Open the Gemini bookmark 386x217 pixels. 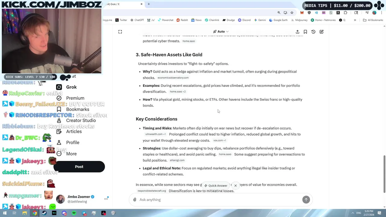click(x=260, y=20)
